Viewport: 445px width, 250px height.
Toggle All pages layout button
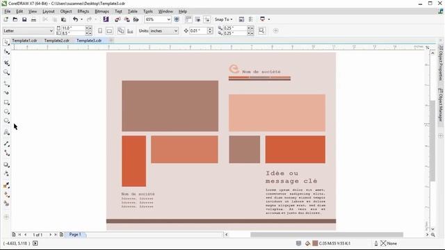click(x=121, y=31)
